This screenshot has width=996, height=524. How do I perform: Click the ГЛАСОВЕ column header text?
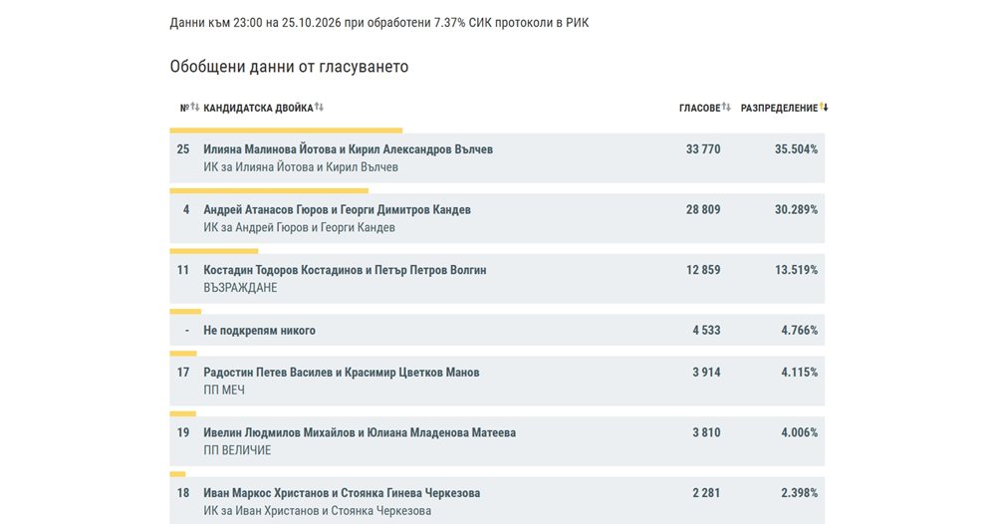(x=699, y=108)
